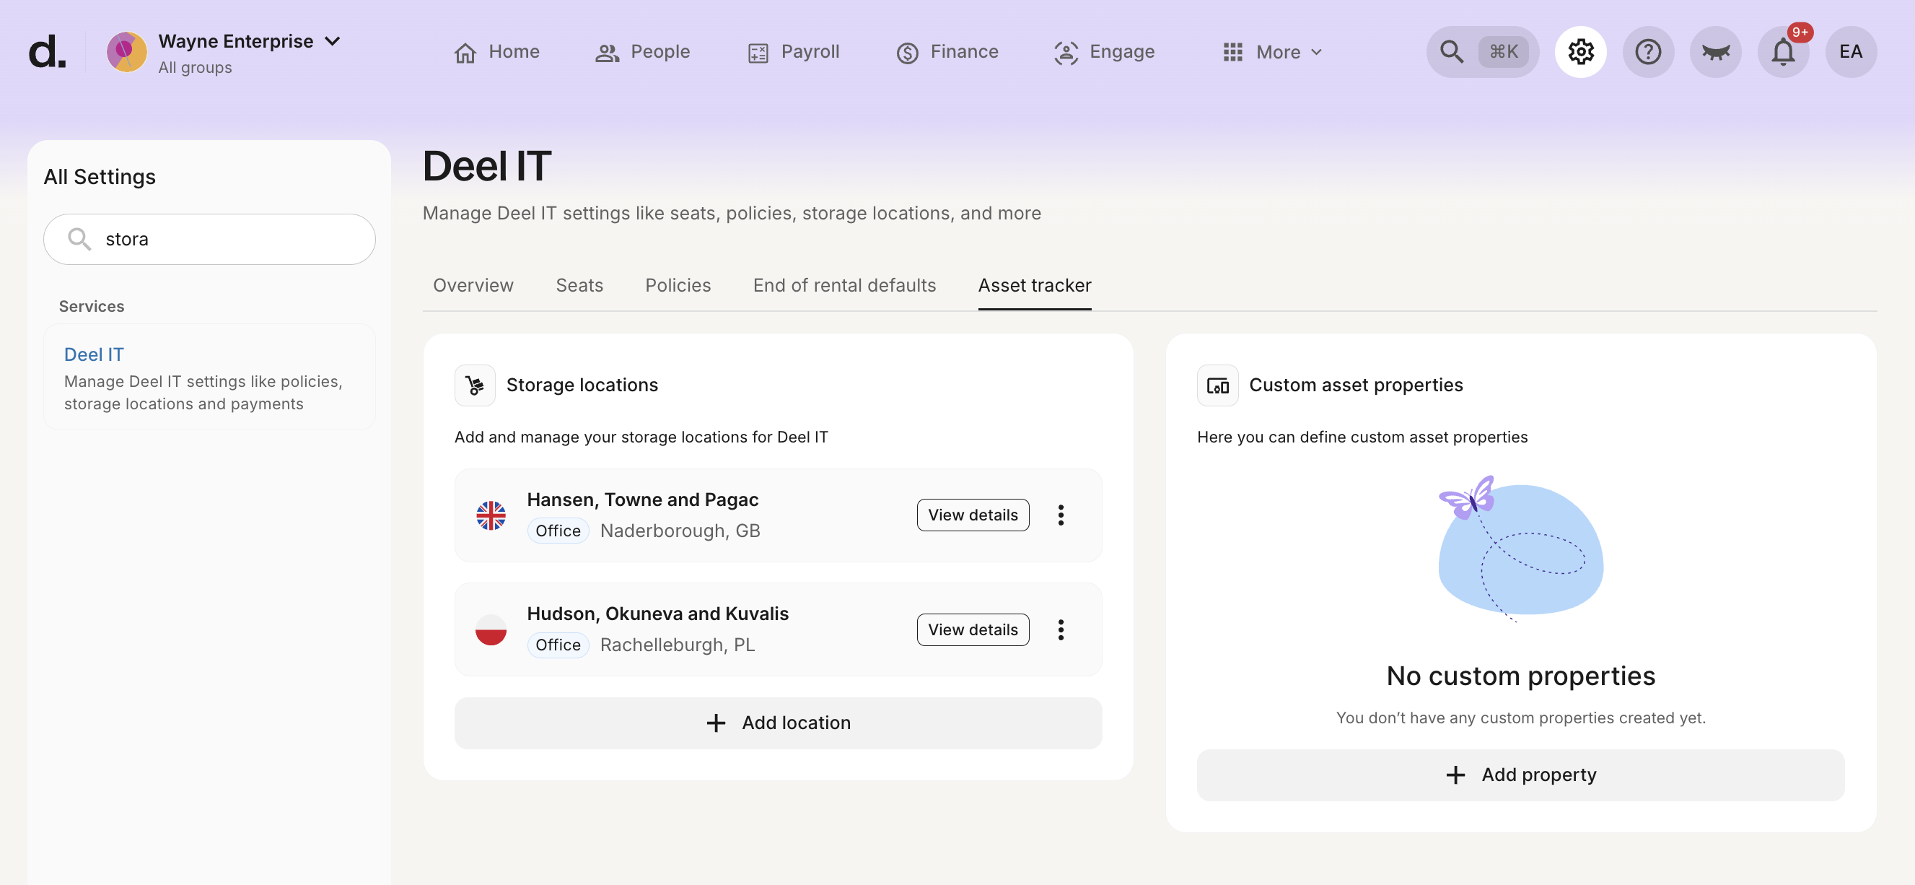Click the 'Services' section label
The image size is (1915, 885).
click(92, 306)
